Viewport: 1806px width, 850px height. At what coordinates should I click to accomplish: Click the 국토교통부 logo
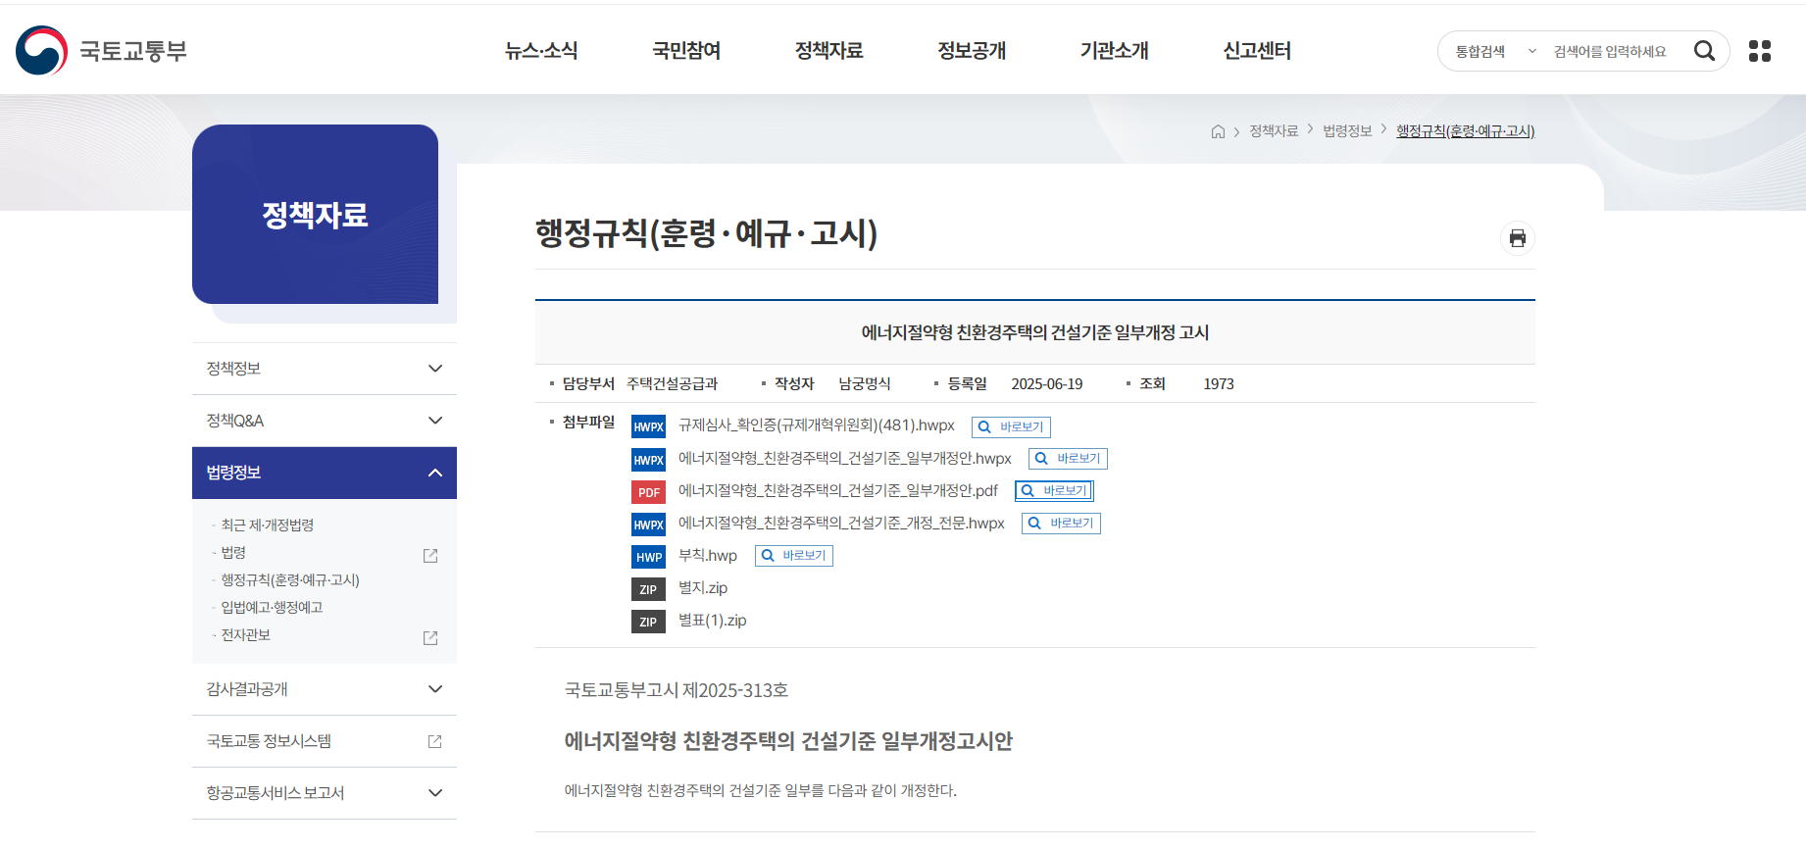[102, 51]
